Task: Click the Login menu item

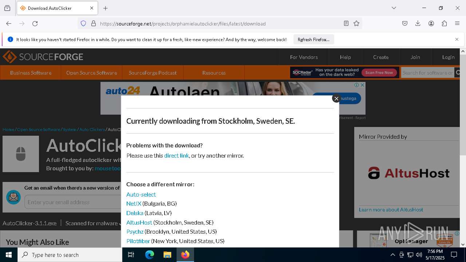Action: tap(448, 57)
